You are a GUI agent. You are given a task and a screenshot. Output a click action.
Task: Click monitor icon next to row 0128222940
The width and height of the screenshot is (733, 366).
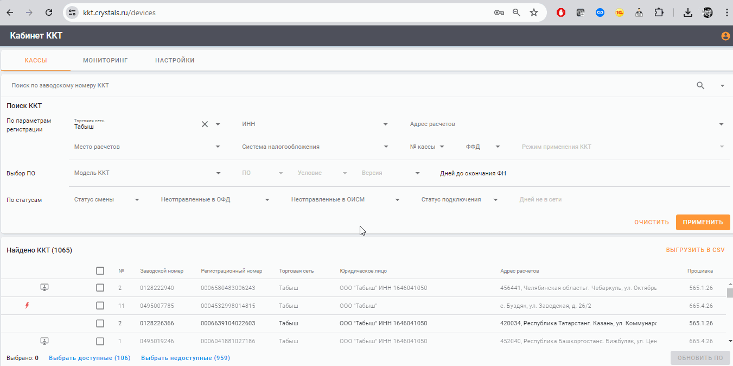44,287
